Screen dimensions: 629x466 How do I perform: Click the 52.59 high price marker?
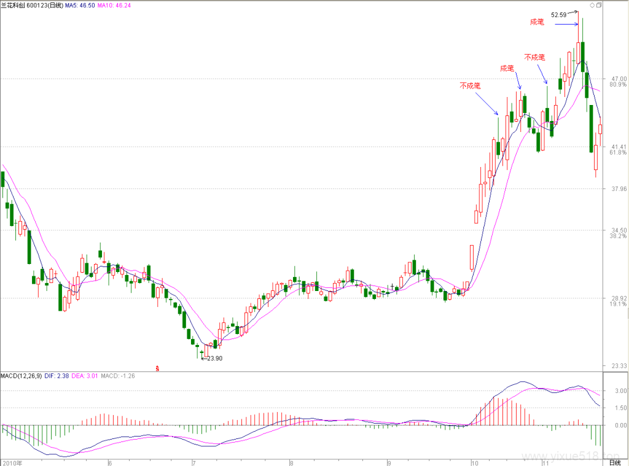(558, 15)
